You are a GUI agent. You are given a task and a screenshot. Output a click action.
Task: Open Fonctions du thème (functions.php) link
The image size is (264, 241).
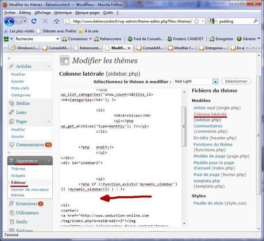(213, 147)
